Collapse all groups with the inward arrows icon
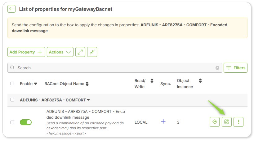 (92, 52)
